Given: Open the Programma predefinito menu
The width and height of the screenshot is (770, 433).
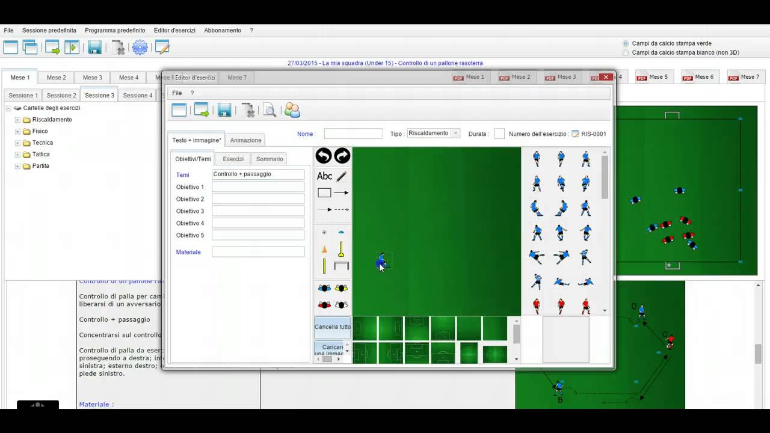Looking at the screenshot, I should 115,30.
